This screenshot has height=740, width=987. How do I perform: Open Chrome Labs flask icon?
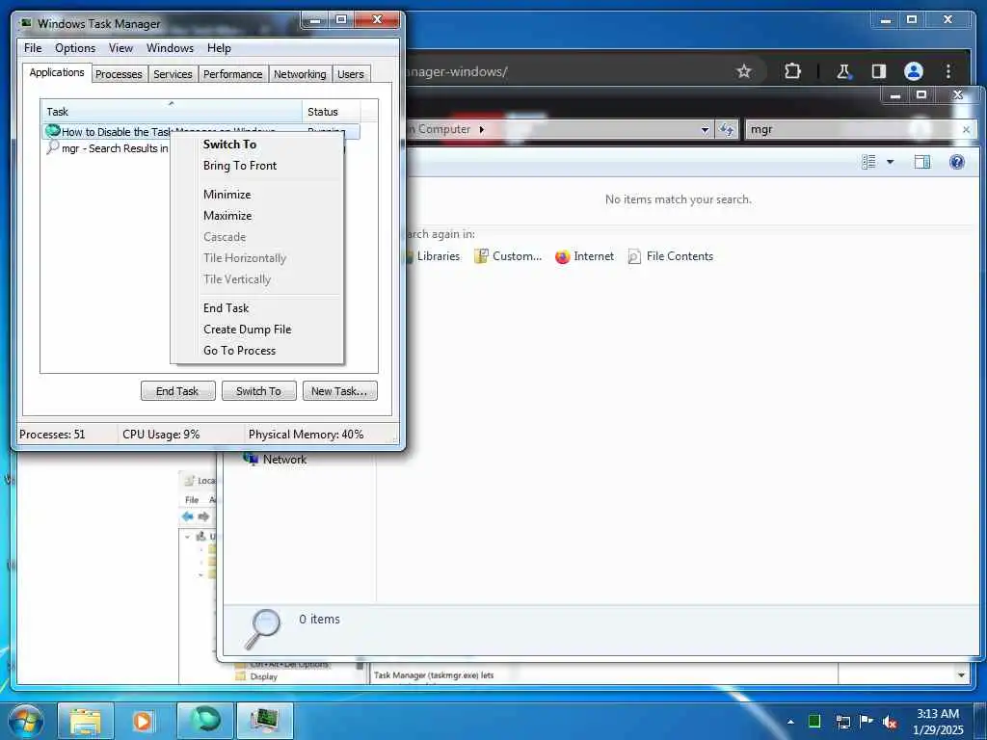pyautogui.click(x=843, y=71)
